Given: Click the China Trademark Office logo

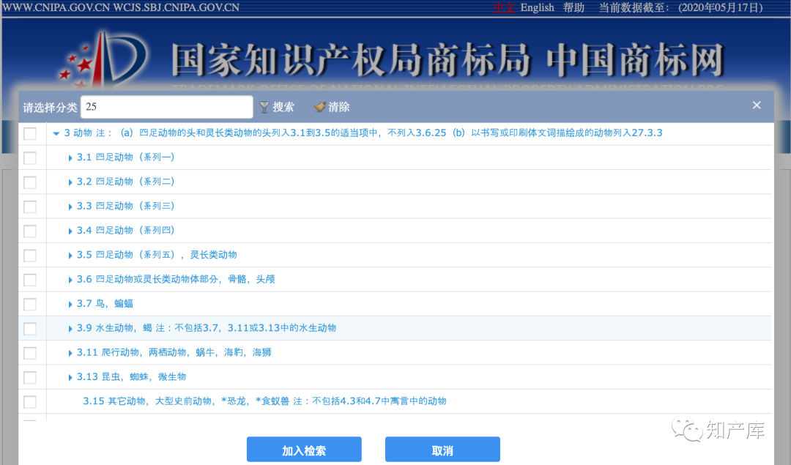Looking at the screenshot, I should coord(103,61).
